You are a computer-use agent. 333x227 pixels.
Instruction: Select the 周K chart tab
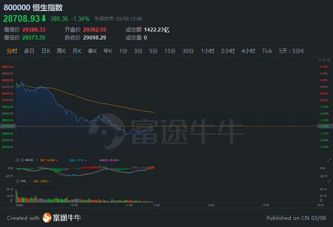point(61,51)
